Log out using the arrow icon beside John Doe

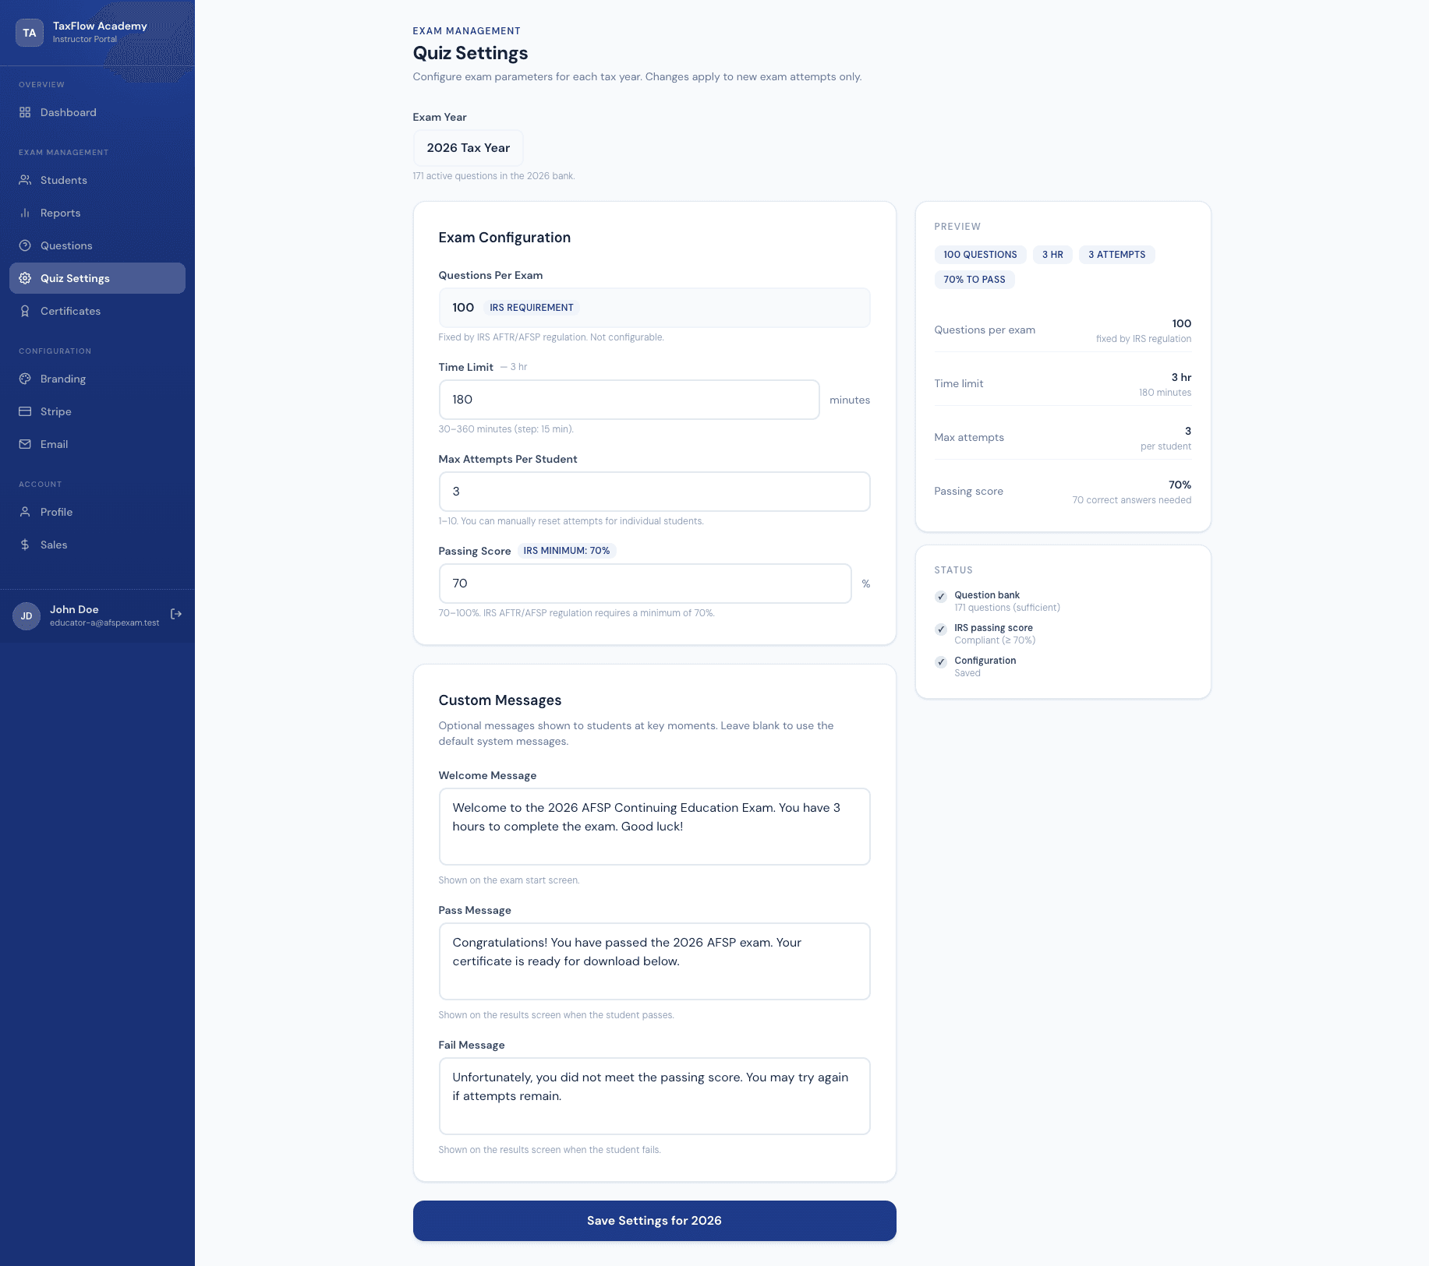(x=176, y=615)
